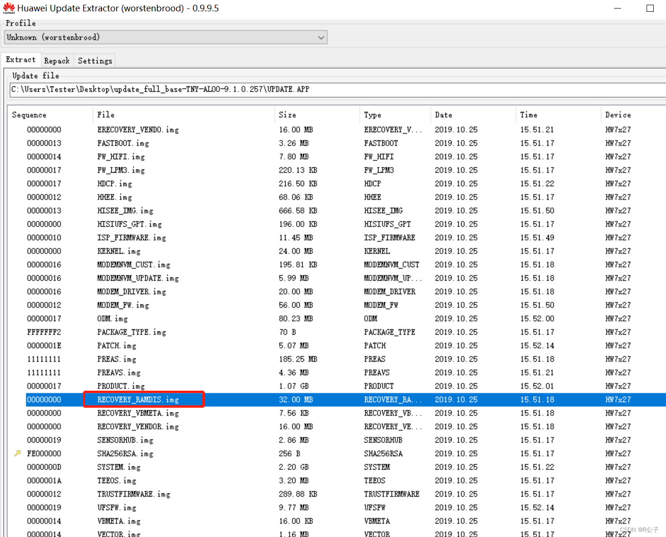Select the HISIUFS_GPT.img file
Viewport: 666px width, 537px height.
pyautogui.click(x=129, y=224)
